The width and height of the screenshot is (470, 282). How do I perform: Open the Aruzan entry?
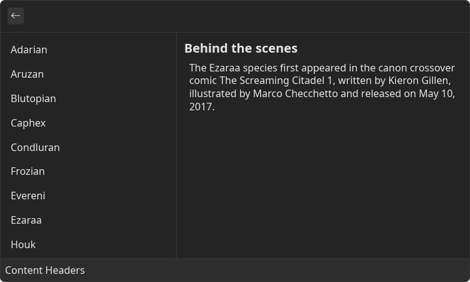click(88, 74)
